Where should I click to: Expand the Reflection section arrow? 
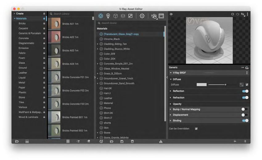[x=170, y=91]
